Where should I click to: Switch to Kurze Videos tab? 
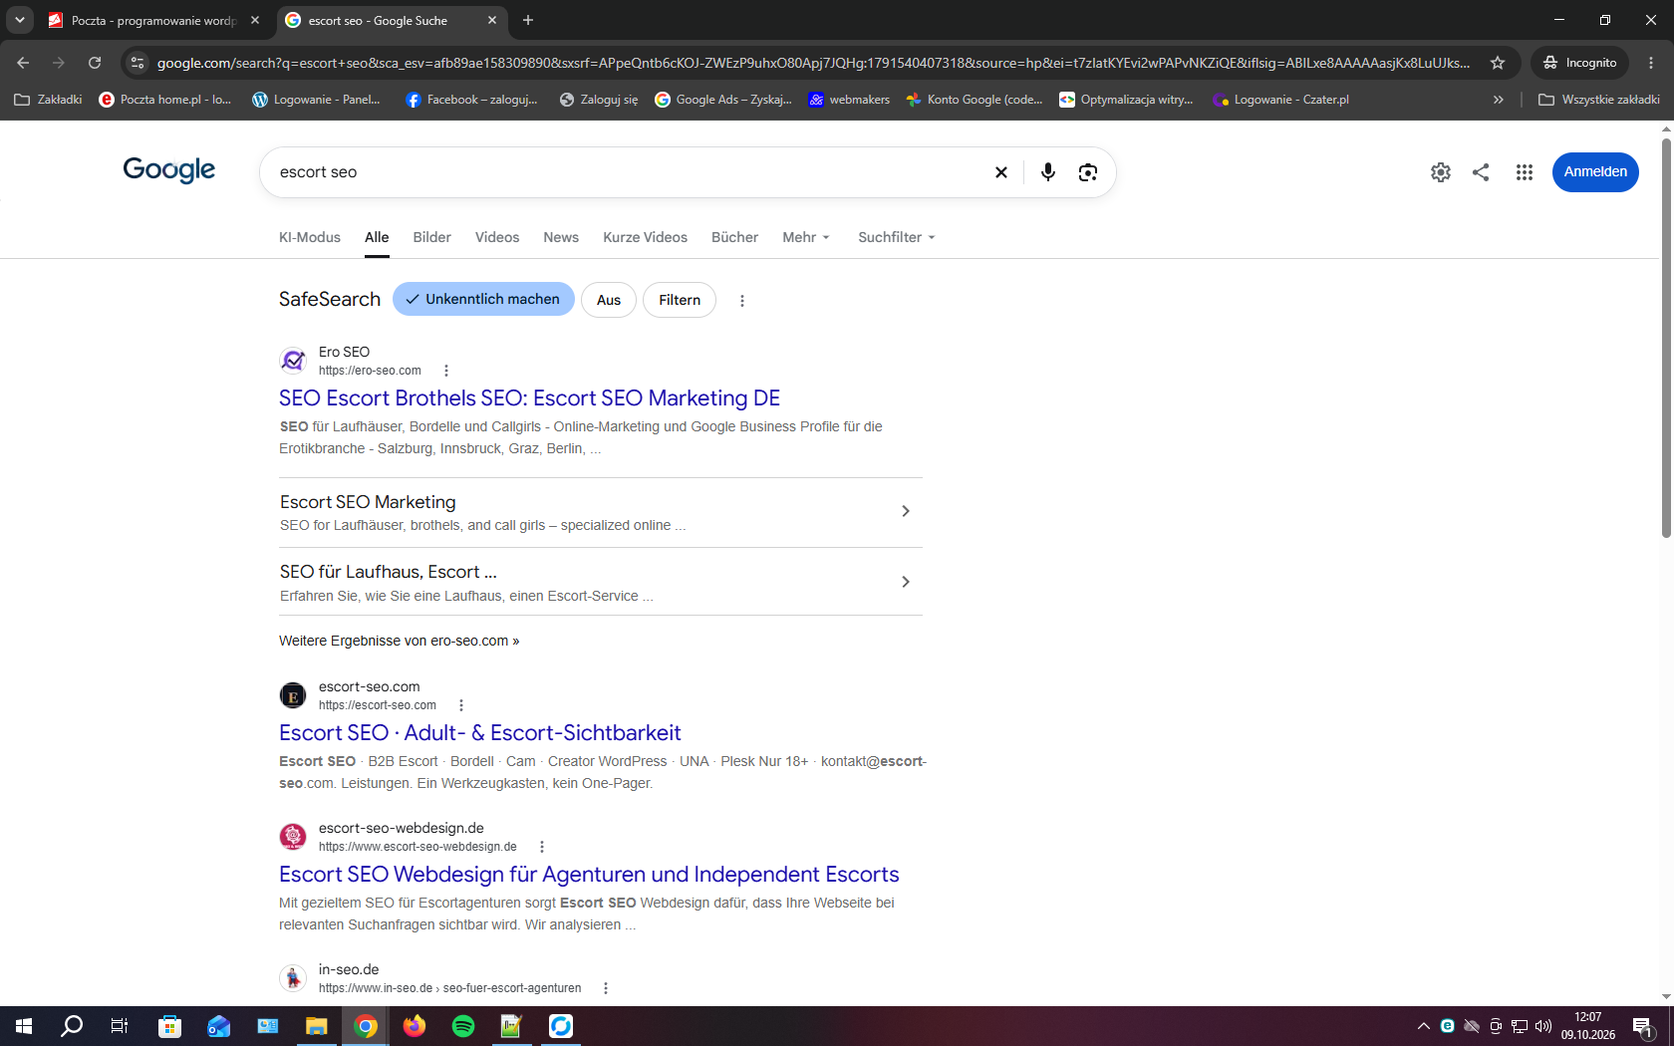(x=646, y=237)
